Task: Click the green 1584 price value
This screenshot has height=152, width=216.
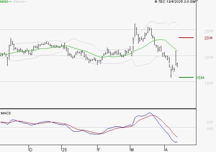Action: pos(200,78)
